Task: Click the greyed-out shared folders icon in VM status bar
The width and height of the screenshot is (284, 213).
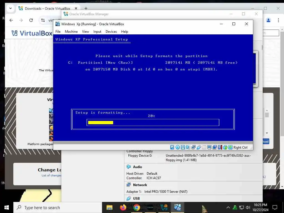Action: (204, 147)
